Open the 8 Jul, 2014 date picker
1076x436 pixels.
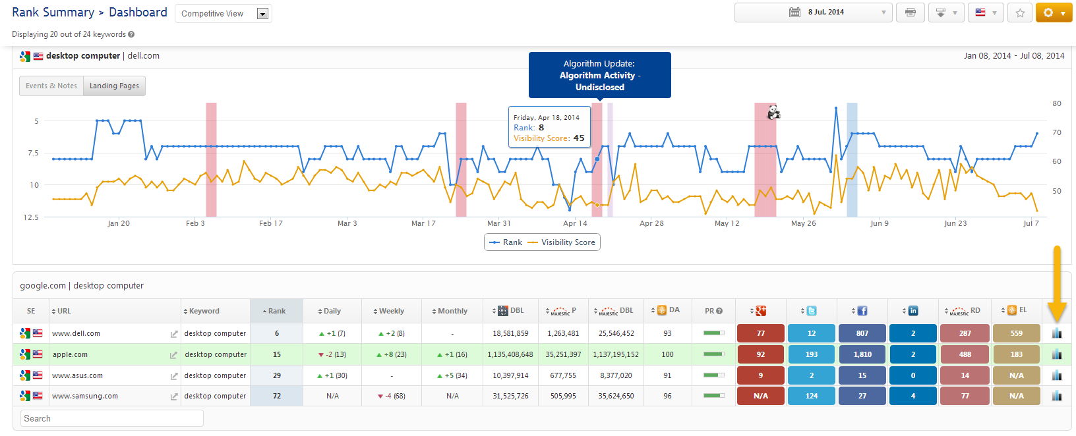813,13
